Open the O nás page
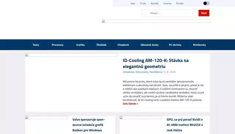Viewport: 235px width, 134px height. tap(143, 3)
